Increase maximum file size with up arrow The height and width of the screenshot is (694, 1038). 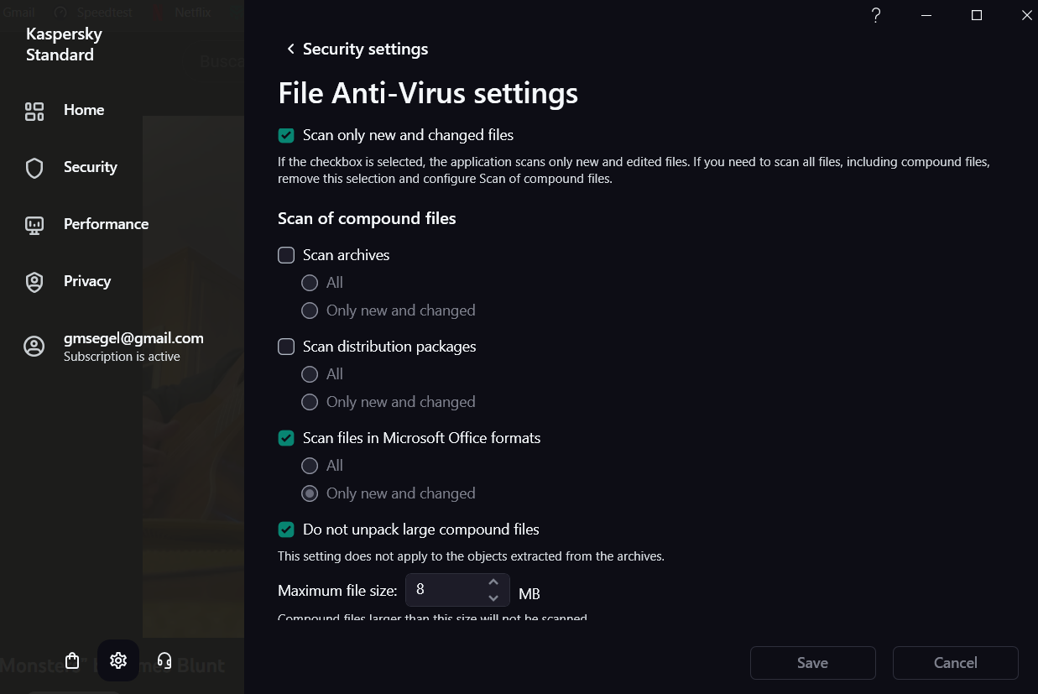coord(493,582)
